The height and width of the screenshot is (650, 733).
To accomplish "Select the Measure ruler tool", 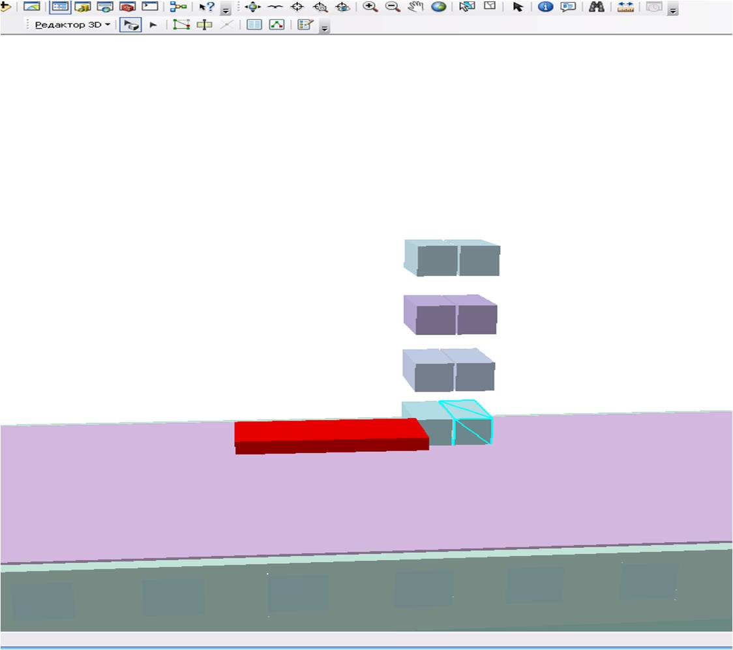I will (625, 7).
